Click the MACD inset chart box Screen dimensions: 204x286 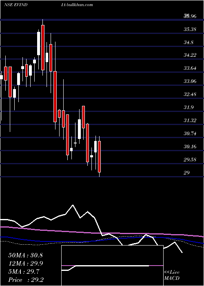pyautogui.click(x=112, y=266)
